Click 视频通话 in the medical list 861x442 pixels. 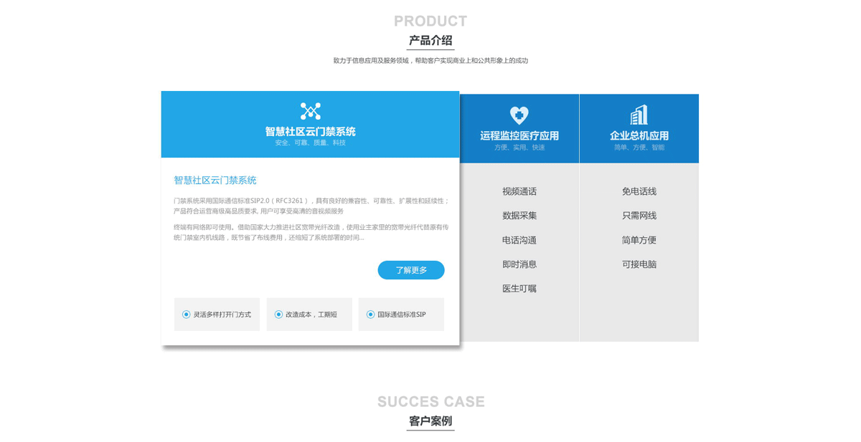pyautogui.click(x=519, y=191)
